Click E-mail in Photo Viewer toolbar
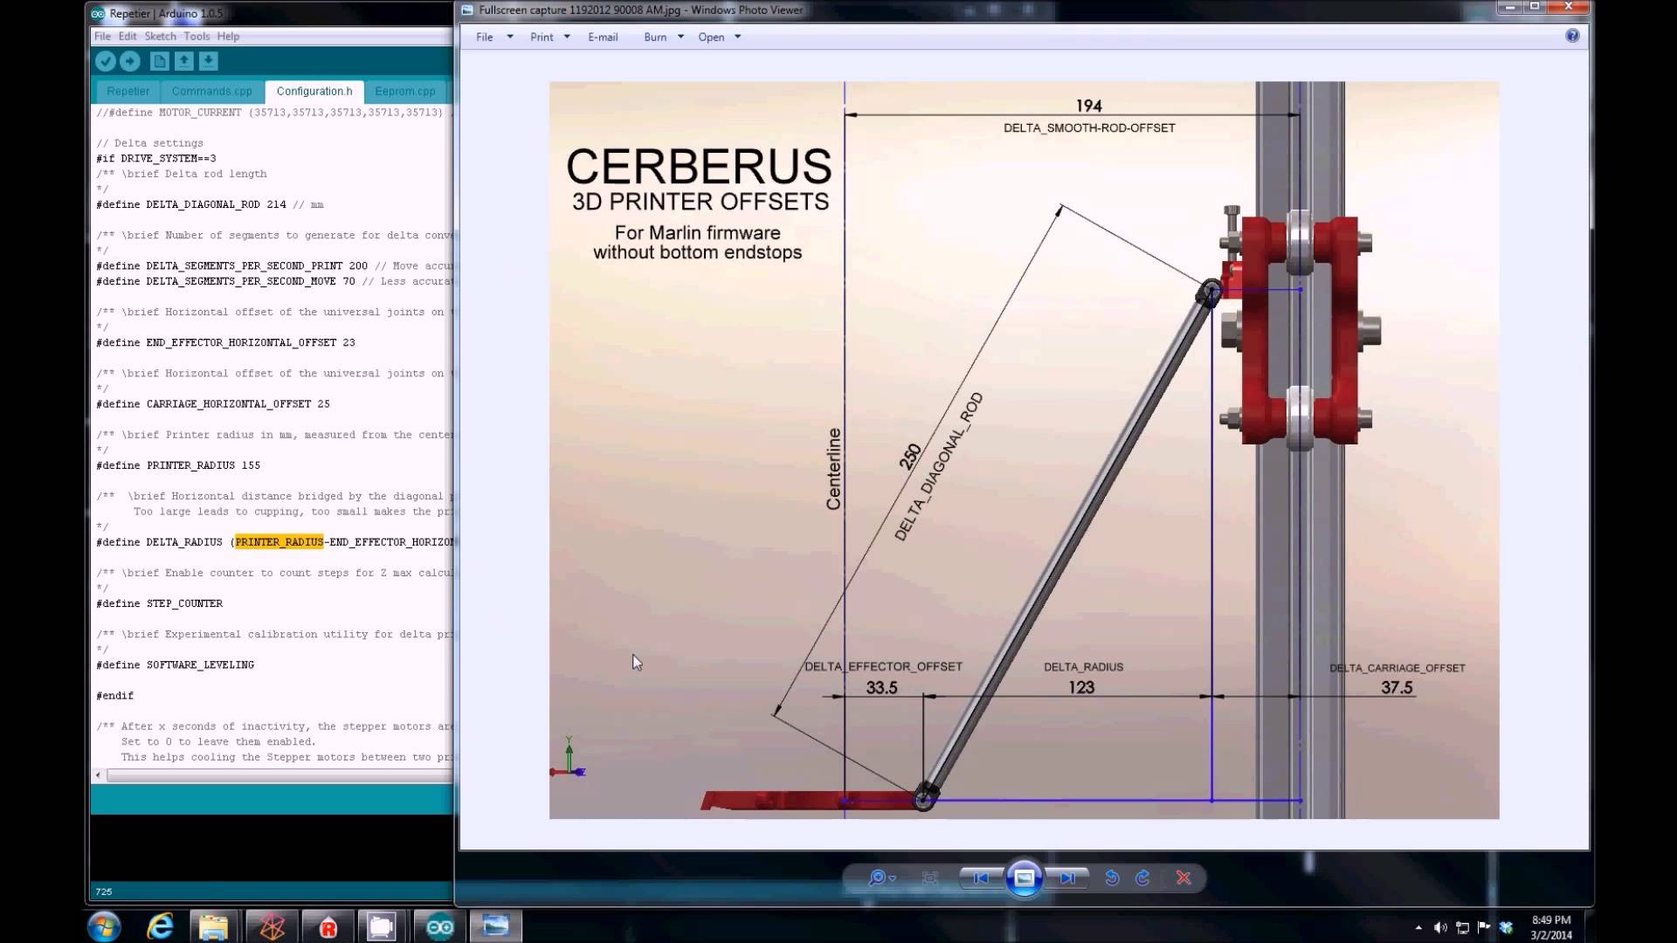The image size is (1677, 943). coord(603,37)
